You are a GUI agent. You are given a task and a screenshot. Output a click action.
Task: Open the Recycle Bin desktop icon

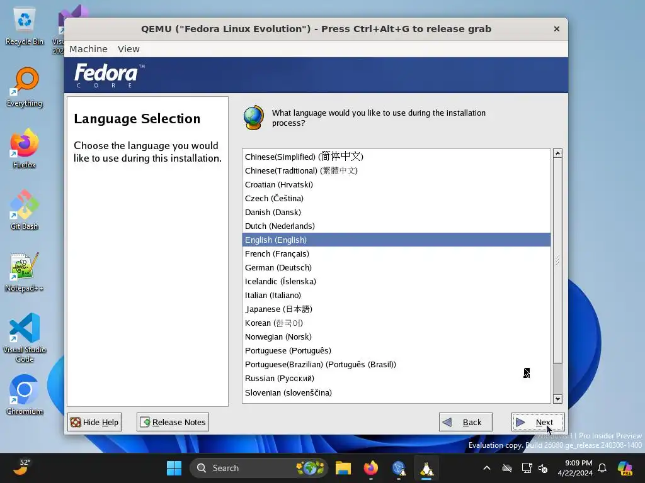tap(25, 26)
